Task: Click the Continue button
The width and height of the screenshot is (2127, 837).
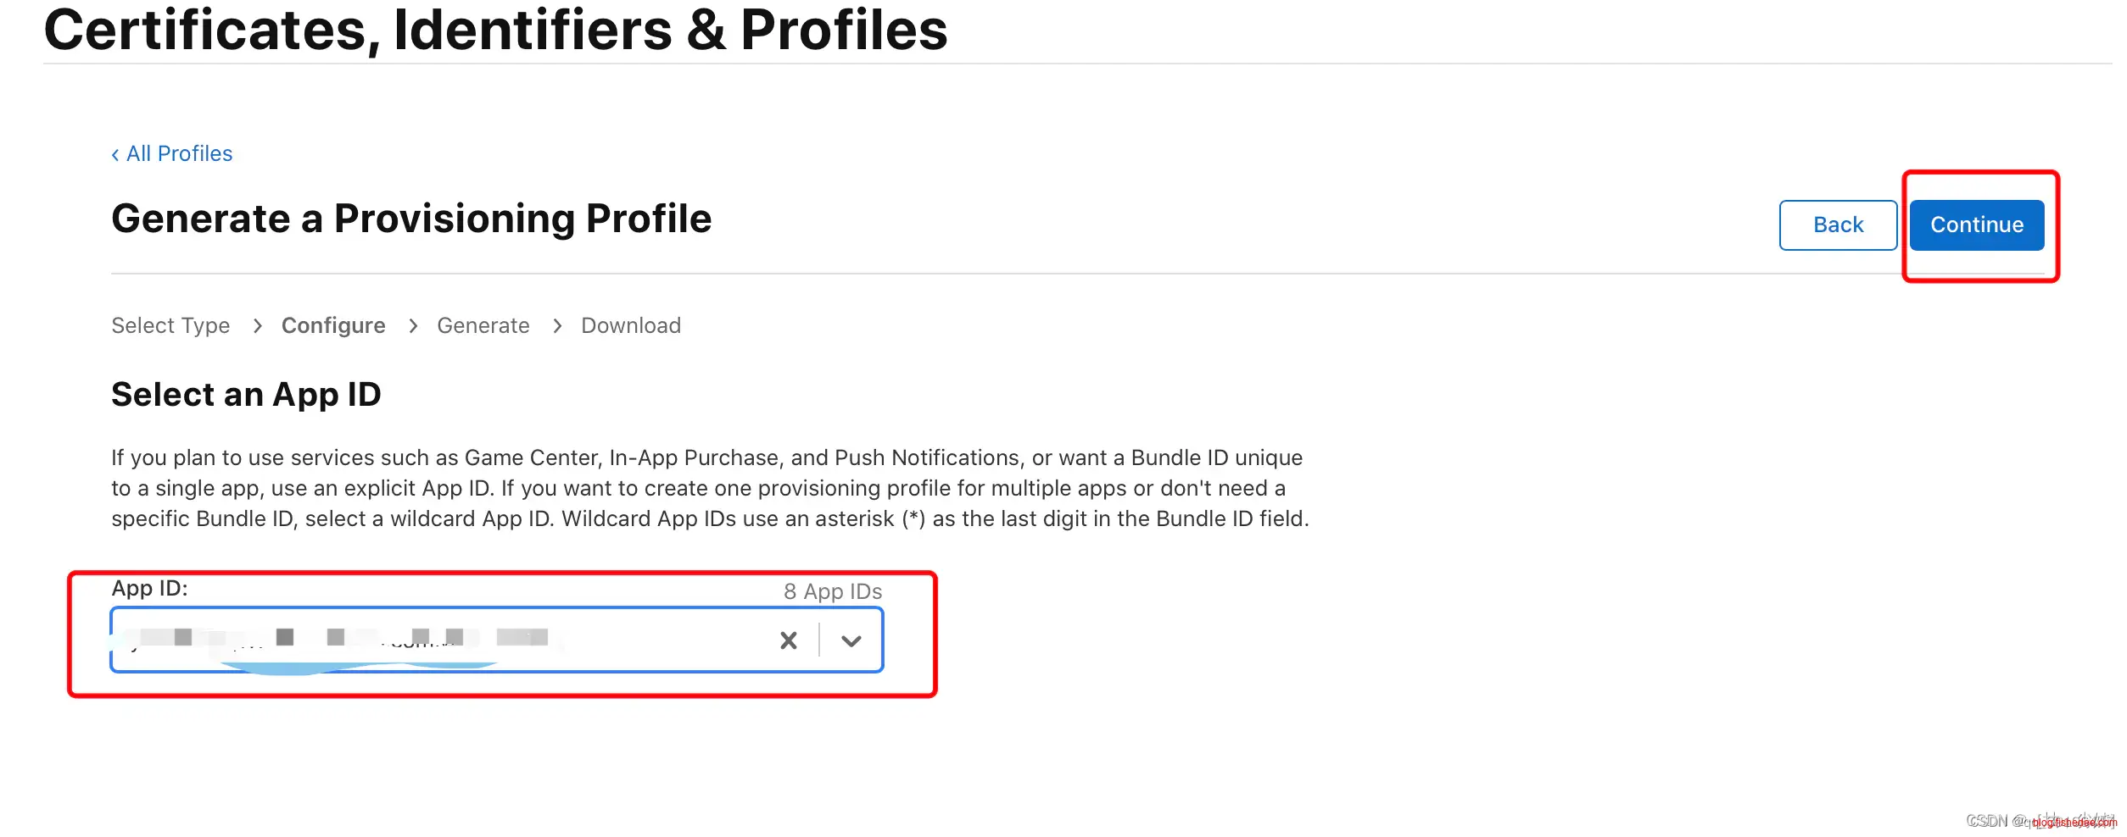Action: click(1976, 225)
